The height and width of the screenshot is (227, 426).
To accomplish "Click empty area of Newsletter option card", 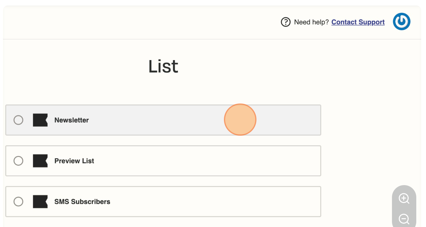I will [289, 120].
